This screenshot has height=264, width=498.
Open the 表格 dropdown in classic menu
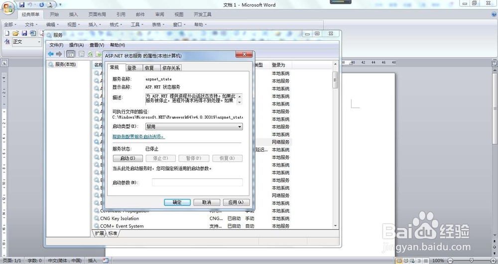pyautogui.click(x=158, y=24)
